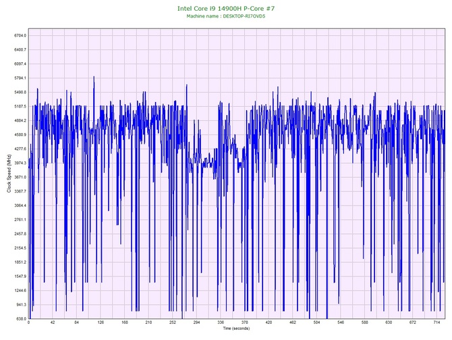Click the 3367.7 y-axis value
This screenshot has width=452, height=340.
(20, 191)
